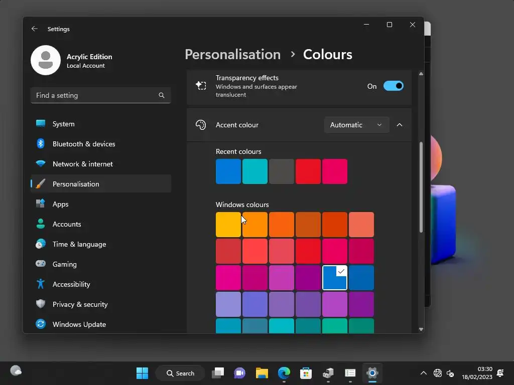Open File Explorer from the taskbar
This screenshot has width=514, height=385.
tap(262, 373)
